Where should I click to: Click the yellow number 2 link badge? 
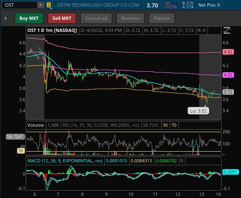point(48,5)
